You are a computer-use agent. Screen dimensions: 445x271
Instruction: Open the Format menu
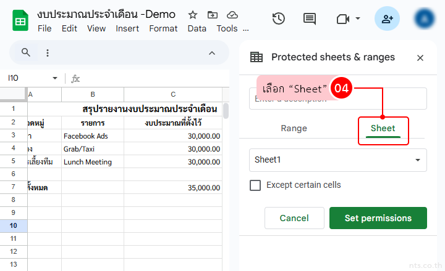(163, 28)
